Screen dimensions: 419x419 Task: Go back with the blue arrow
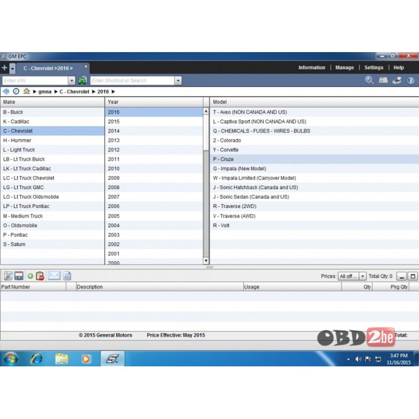(6, 91)
